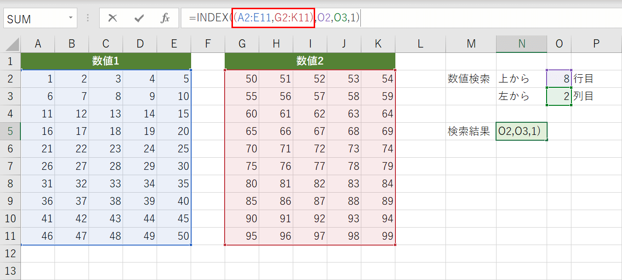Click the 検索結果 formula cell in column N

point(521,131)
